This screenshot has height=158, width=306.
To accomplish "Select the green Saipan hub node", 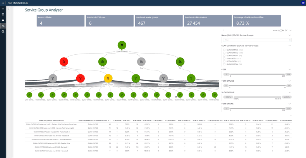I will (x=103, y=62).
